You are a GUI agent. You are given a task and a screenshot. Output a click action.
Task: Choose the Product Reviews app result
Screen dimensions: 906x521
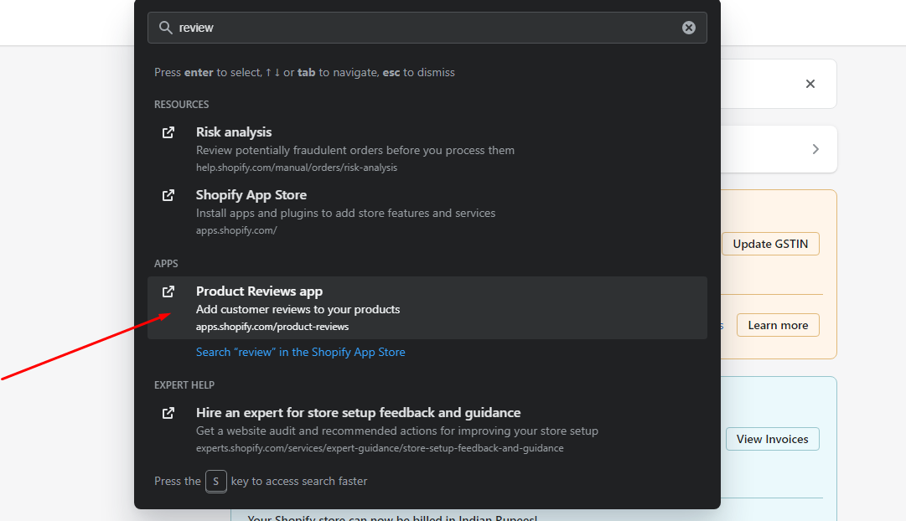(427, 308)
